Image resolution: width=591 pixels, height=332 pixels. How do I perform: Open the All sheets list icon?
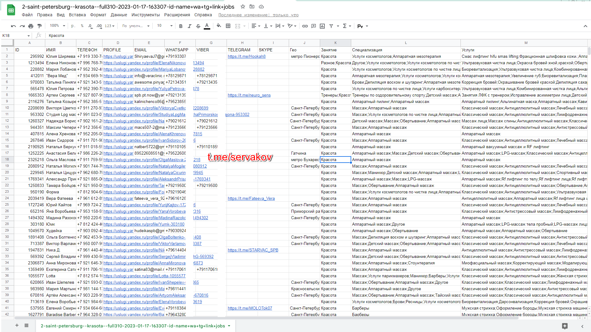coord(26,326)
